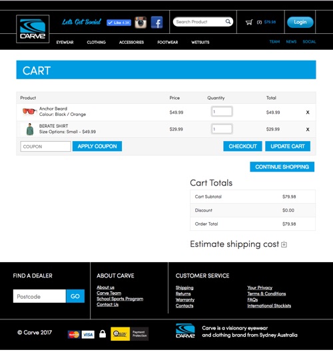Image resolution: width=333 pixels, height=358 pixels.
Task: Open the Returns footer link
Action: 183,294
